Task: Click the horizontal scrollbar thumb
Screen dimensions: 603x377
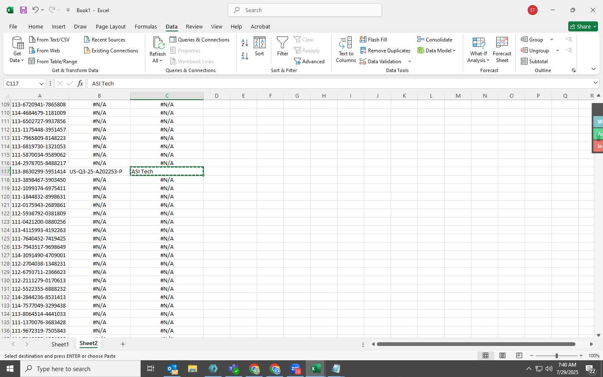Action: 476,344
